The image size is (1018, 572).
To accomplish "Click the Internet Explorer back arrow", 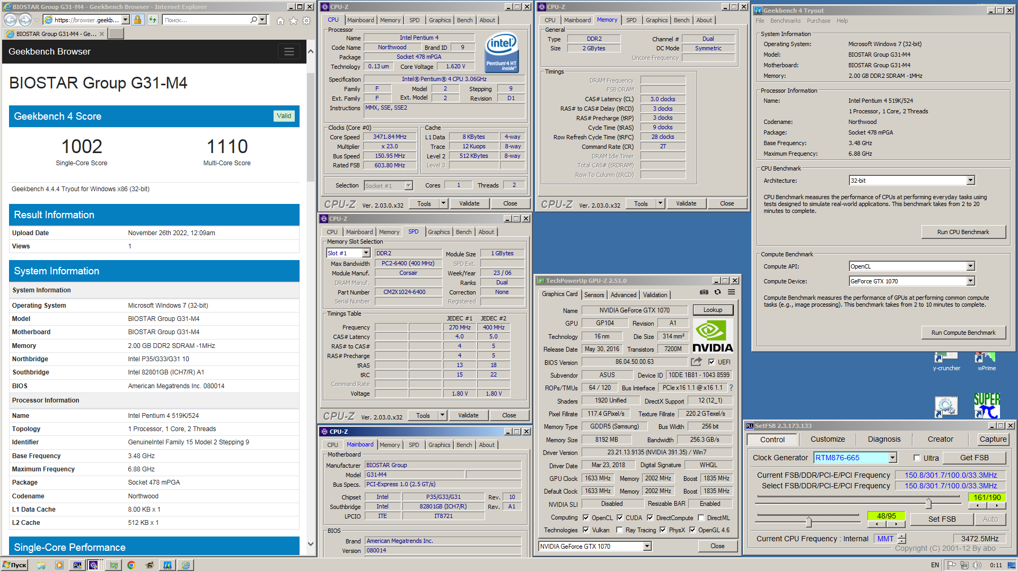I will click(10, 20).
